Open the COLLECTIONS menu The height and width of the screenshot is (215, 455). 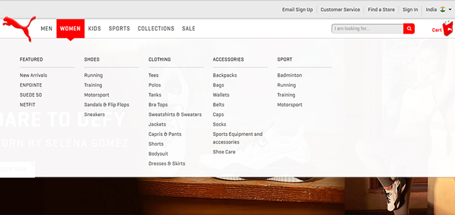tap(156, 29)
